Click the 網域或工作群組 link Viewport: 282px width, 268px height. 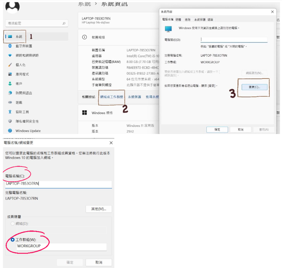[112, 97]
